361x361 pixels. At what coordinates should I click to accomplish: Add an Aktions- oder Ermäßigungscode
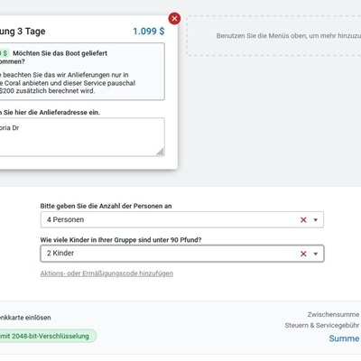[106, 273]
